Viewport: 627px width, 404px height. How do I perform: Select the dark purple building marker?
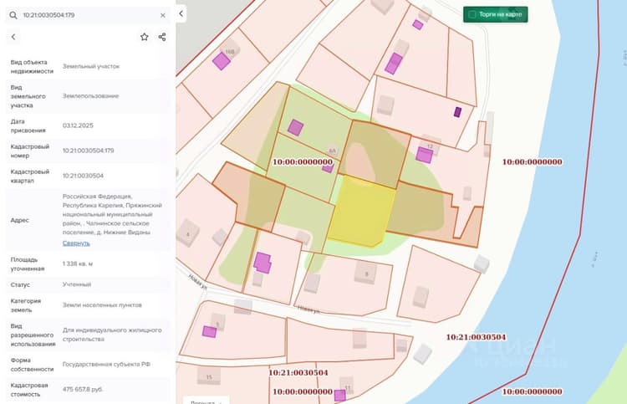(457, 112)
